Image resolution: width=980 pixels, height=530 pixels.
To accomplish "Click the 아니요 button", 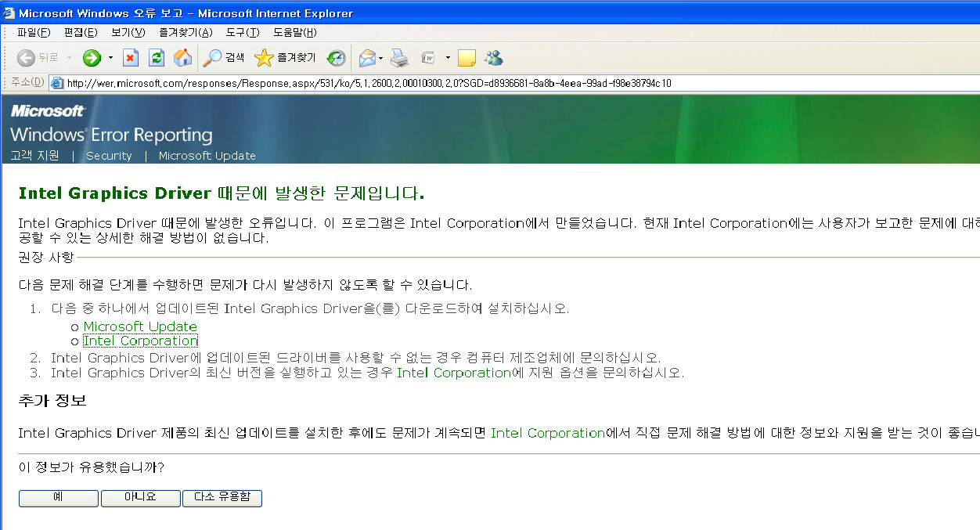I will click(x=141, y=498).
